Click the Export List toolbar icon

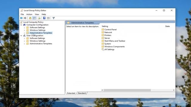tap(39, 18)
